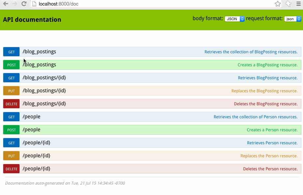Click the 'request format:' label
303x195 pixels.
tap(264, 19)
